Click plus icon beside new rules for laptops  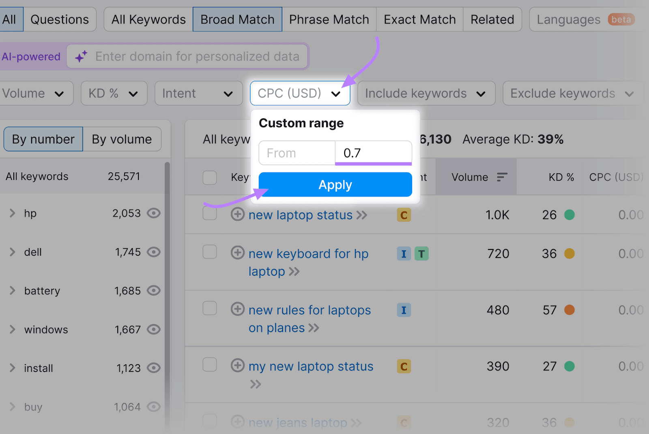[x=238, y=310]
